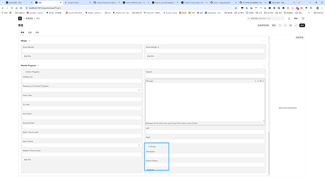
Task: Click the button at top of right sidebar
Action: 300,38
